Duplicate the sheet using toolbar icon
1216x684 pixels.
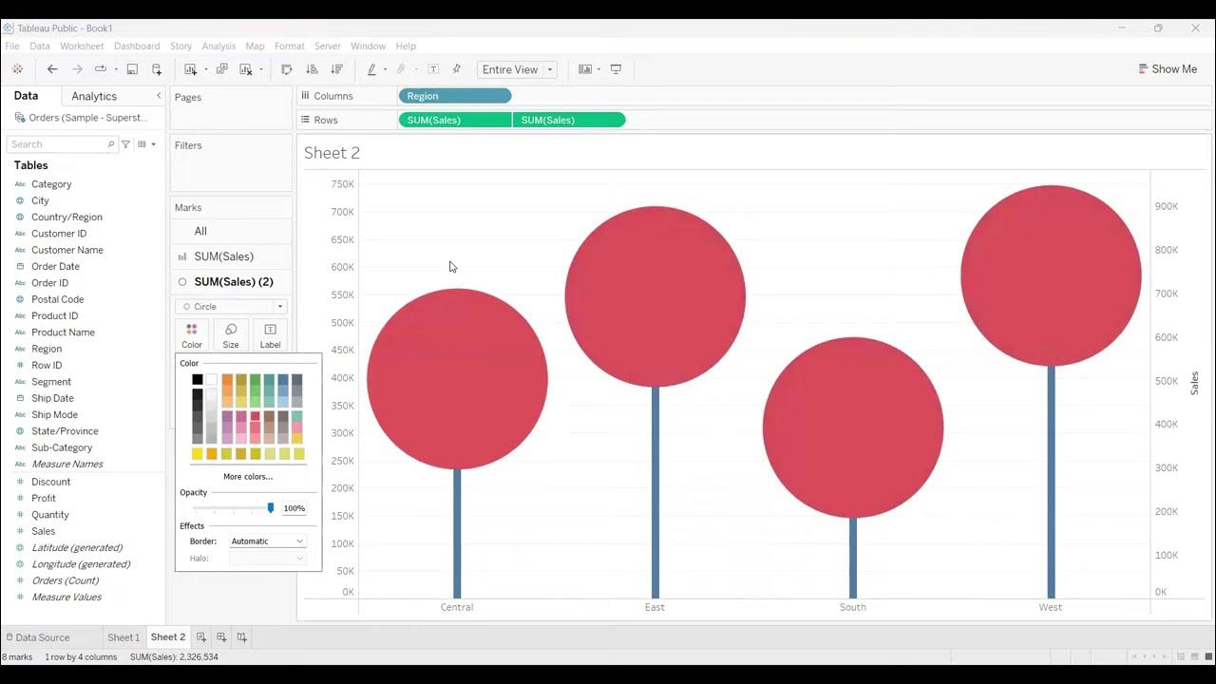[221, 69]
